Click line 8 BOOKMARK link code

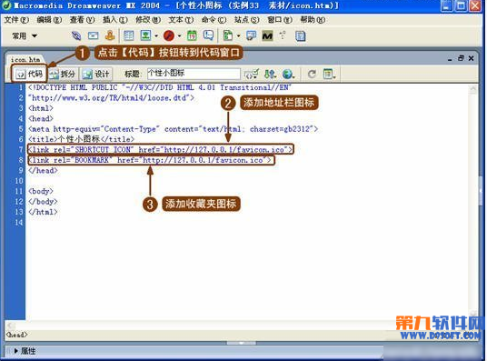[151, 160]
